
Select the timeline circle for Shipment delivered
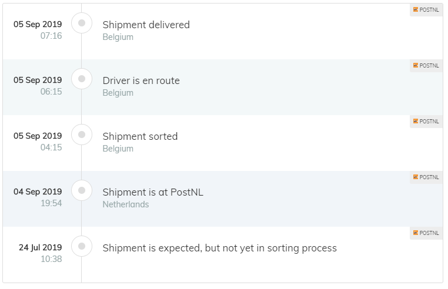click(82, 23)
